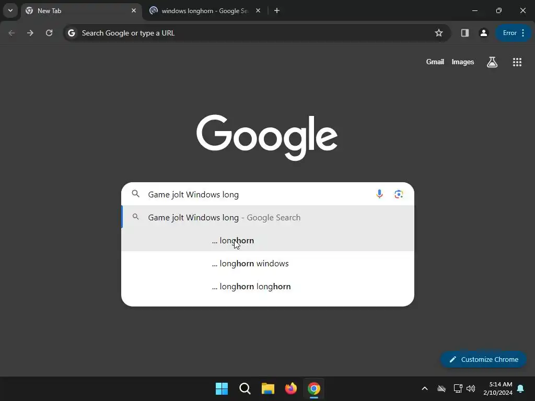Open File Explorer from the taskbar
The height and width of the screenshot is (401, 535).
[x=268, y=388]
